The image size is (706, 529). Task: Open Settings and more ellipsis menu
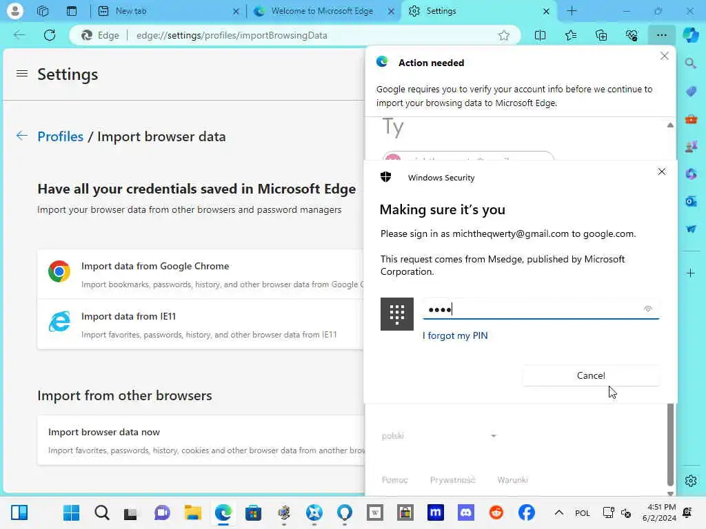(x=661, y=35)
